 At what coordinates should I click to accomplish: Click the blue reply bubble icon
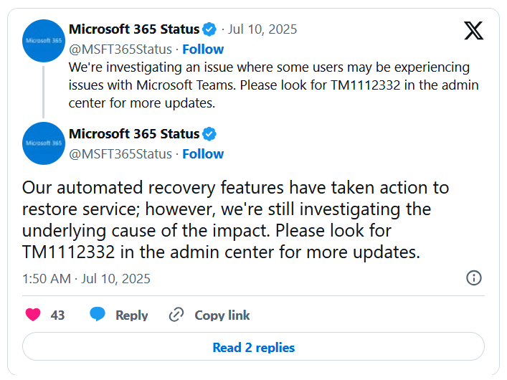pos(98,314)
